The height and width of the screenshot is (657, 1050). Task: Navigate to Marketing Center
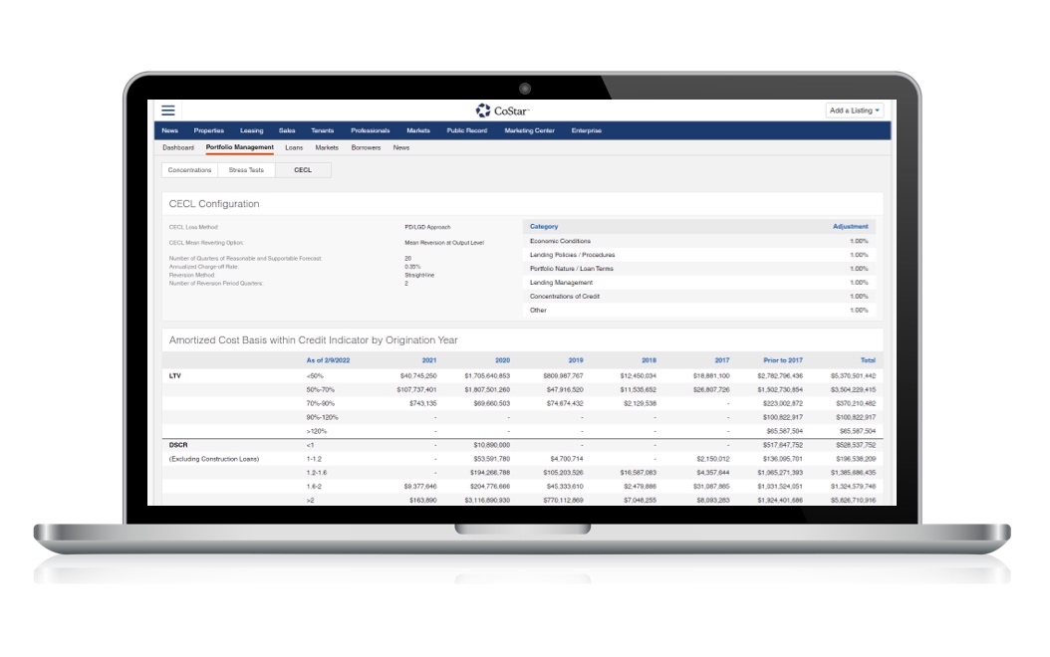tap(529, 130)
